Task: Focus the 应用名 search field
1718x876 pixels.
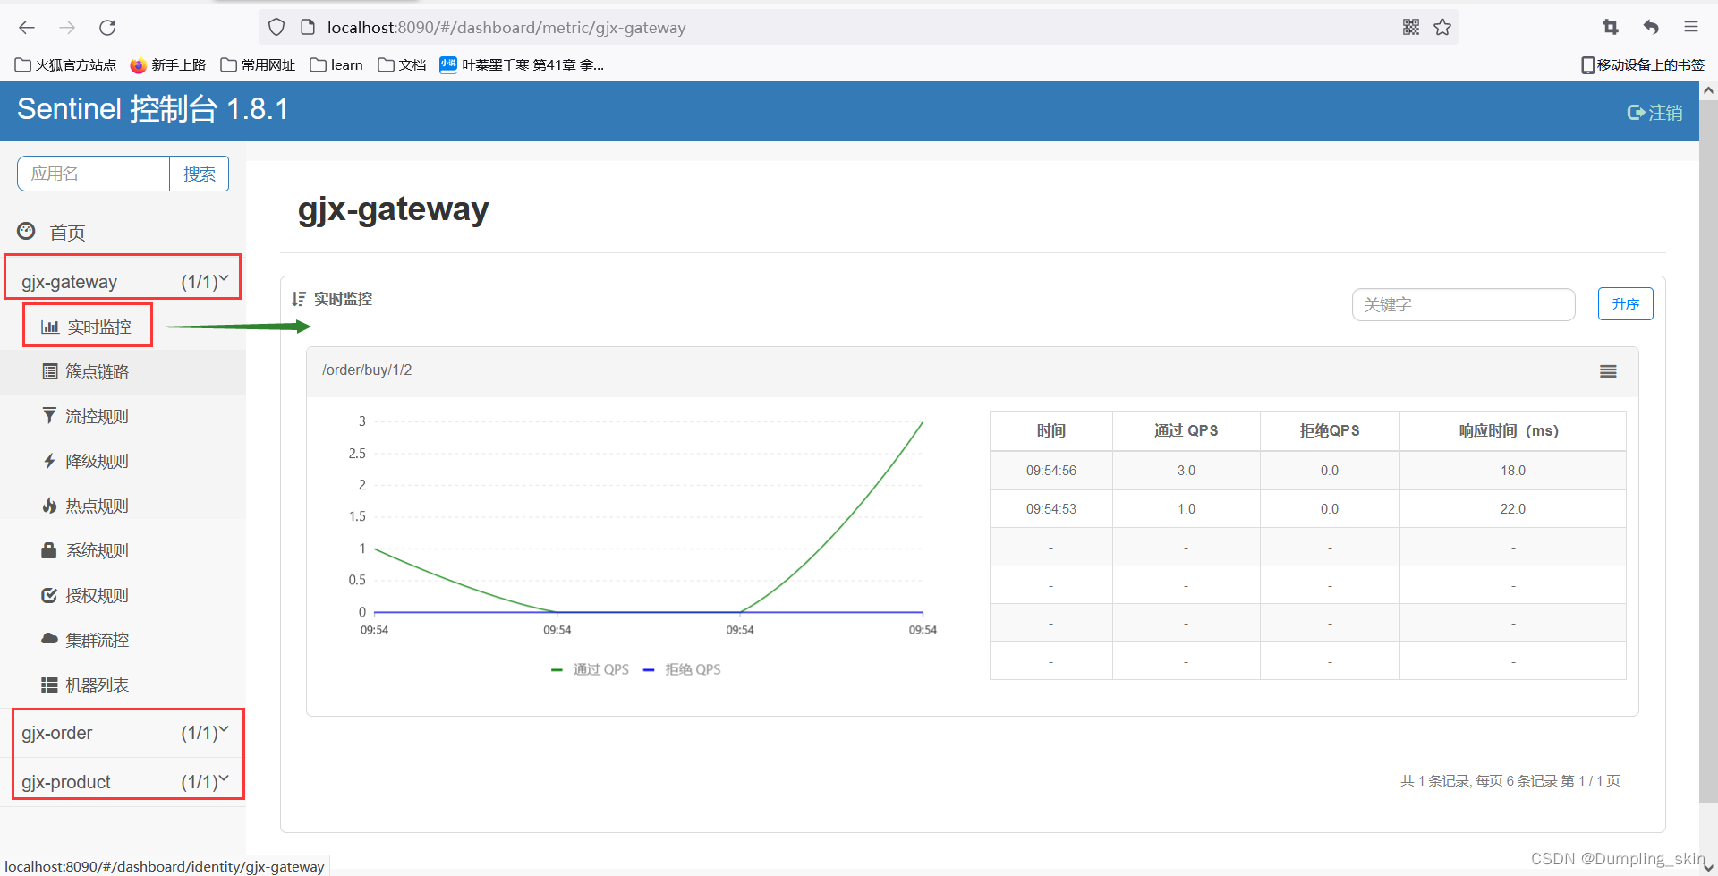Action: (93, 174)
